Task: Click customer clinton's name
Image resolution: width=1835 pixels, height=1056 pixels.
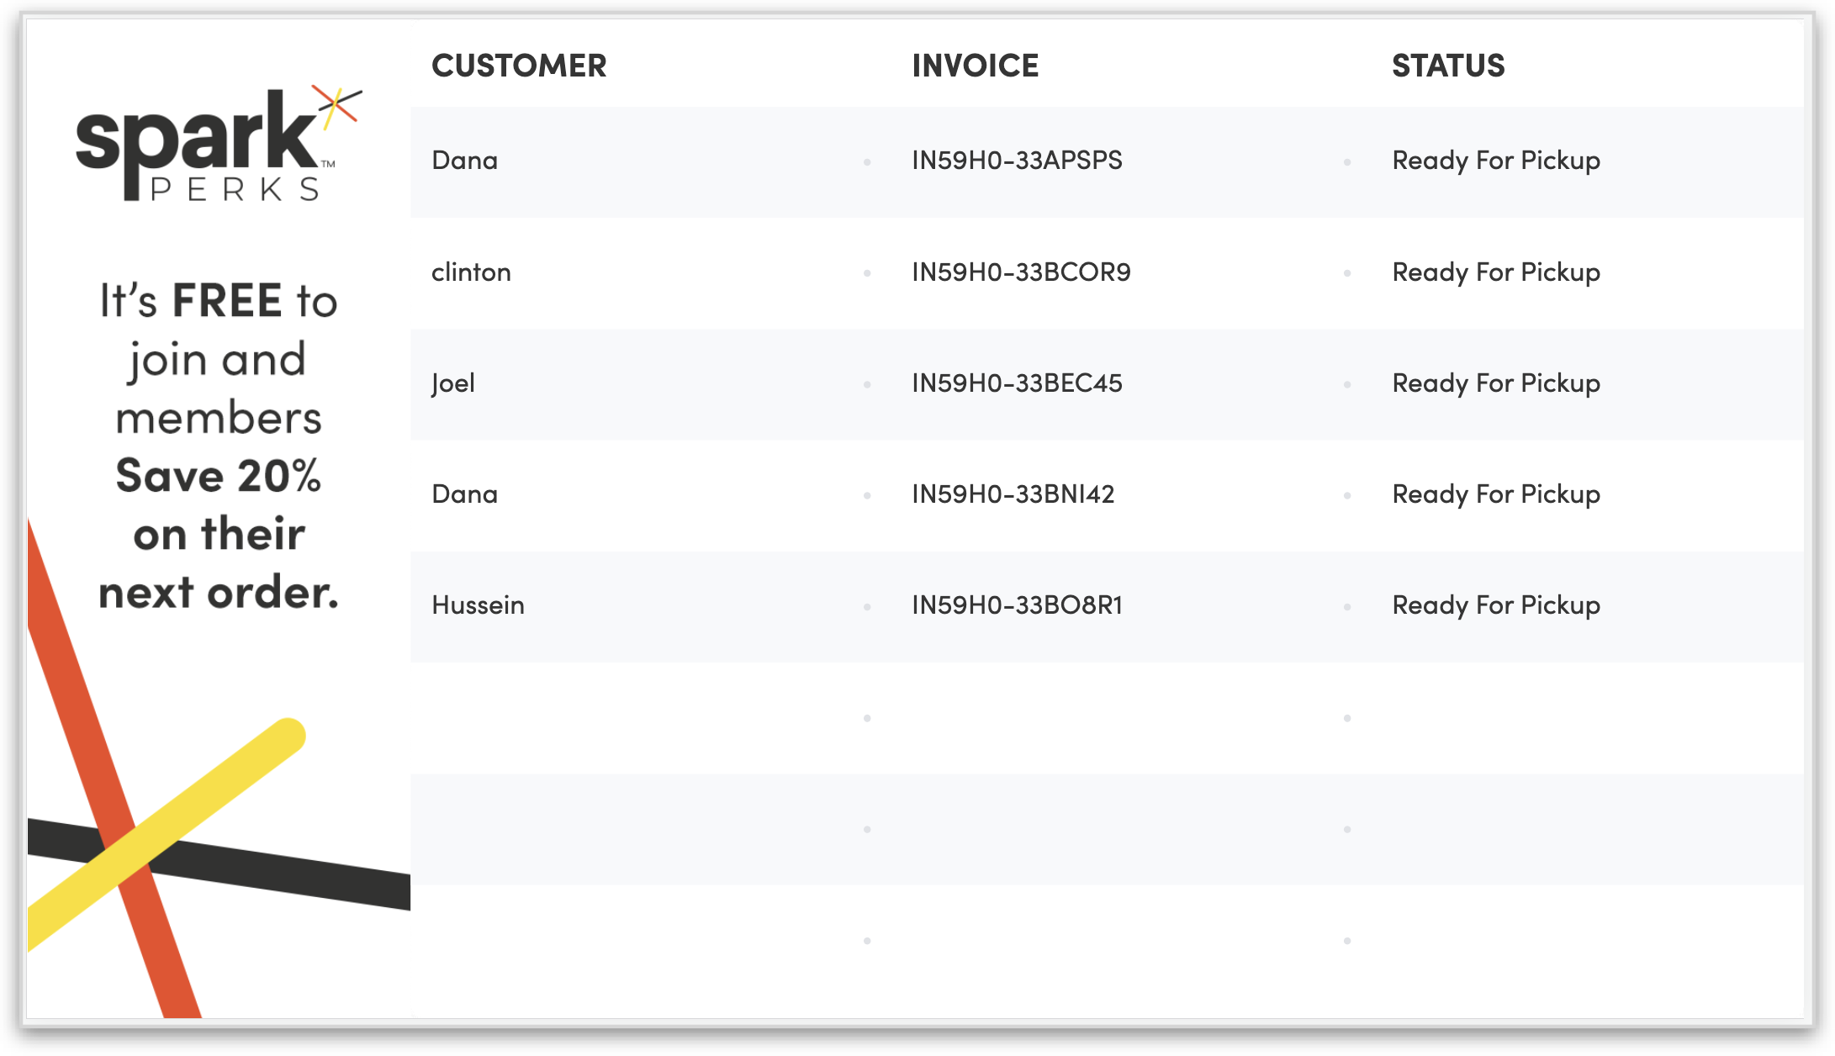Action: pyautogui.click(x=471, y=272)
